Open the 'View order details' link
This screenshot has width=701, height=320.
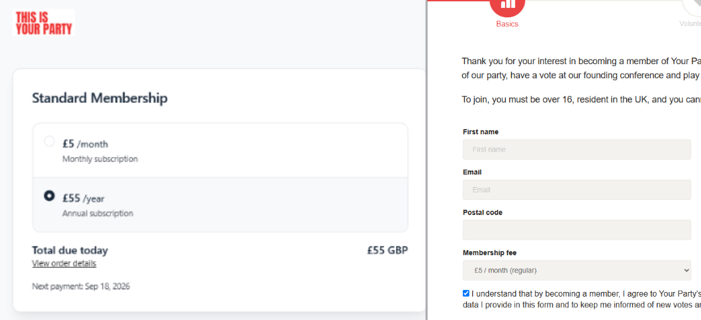(x=64, y=263)
